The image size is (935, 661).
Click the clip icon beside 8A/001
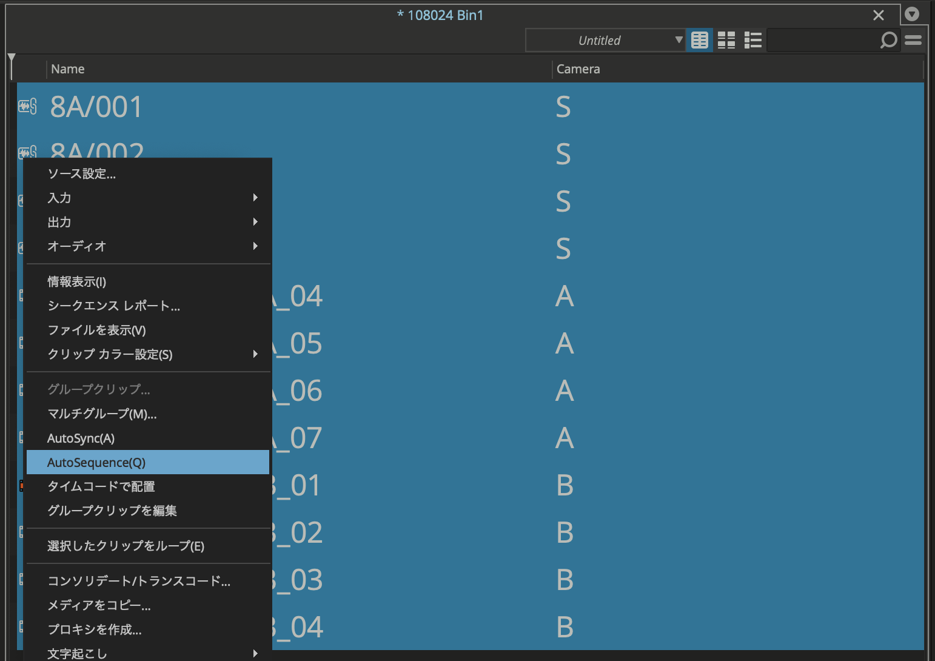(27, 107)
